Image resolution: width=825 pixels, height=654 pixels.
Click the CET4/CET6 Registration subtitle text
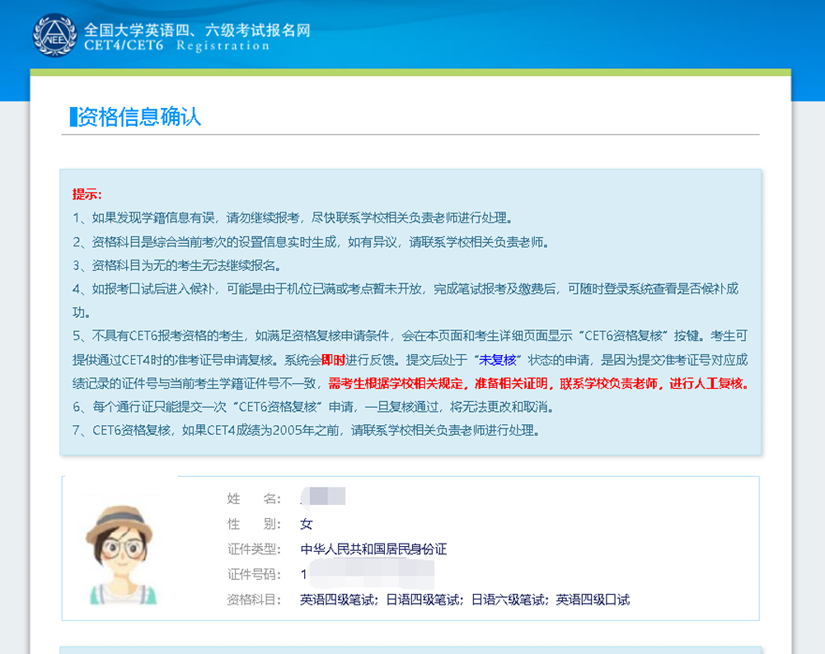coord(176,46)
